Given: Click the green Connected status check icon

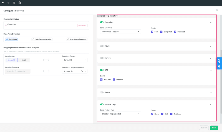Looking at the screenshot, I should pyautogui.click(x=6, y=25).
